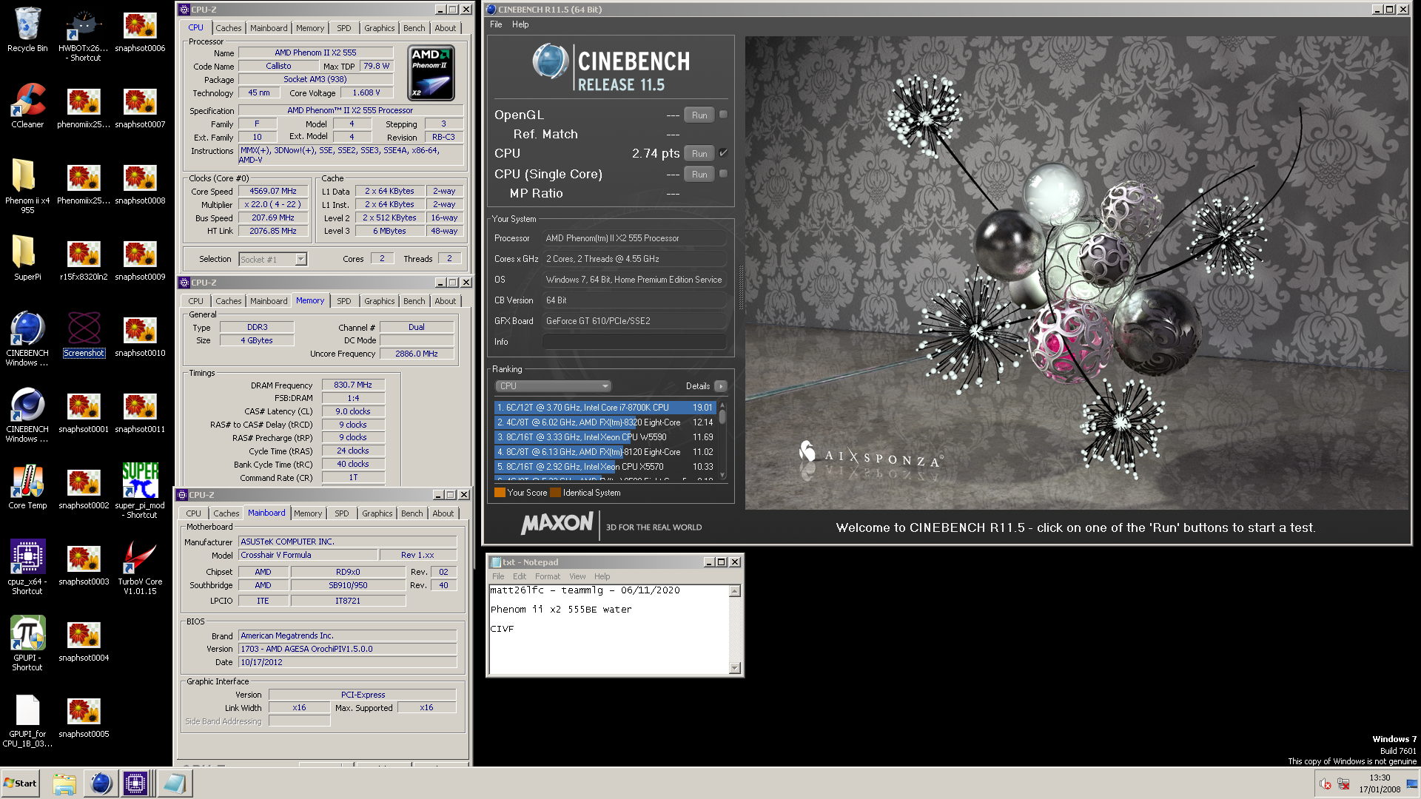Click the Identical System legend swatch

555,493
